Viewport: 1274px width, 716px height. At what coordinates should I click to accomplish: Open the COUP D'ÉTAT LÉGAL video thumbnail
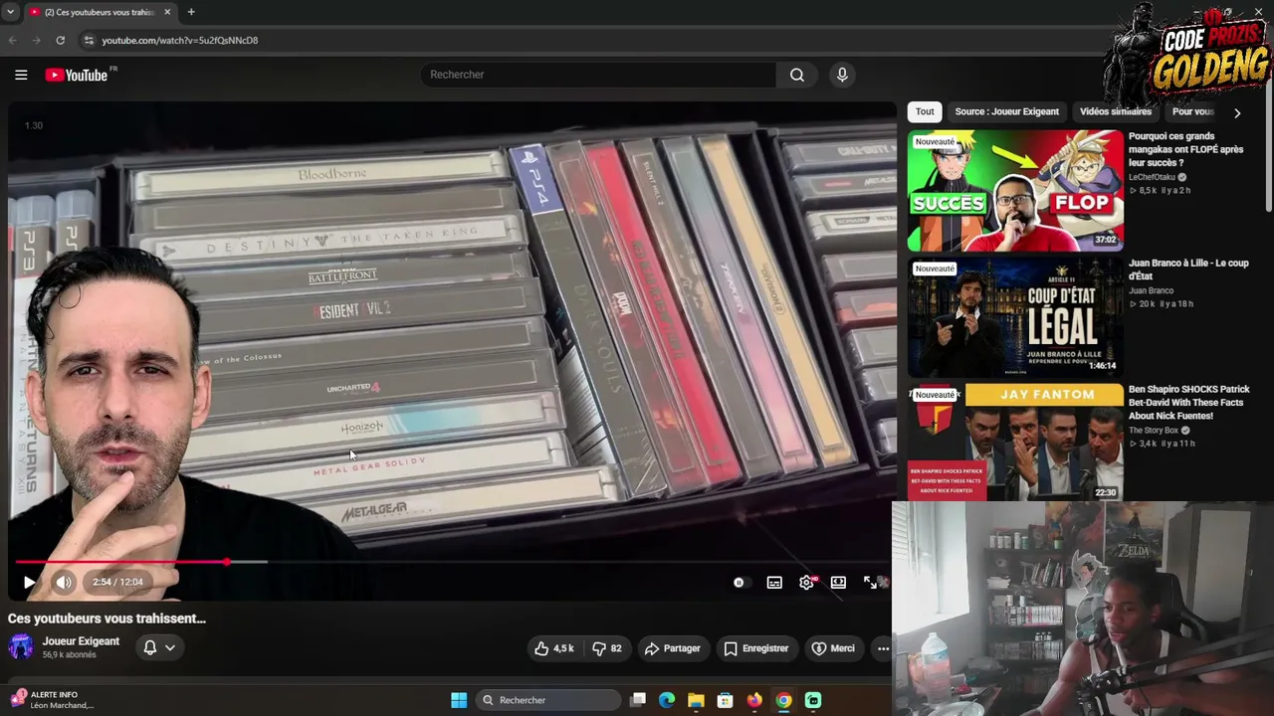coord(1015,316)
